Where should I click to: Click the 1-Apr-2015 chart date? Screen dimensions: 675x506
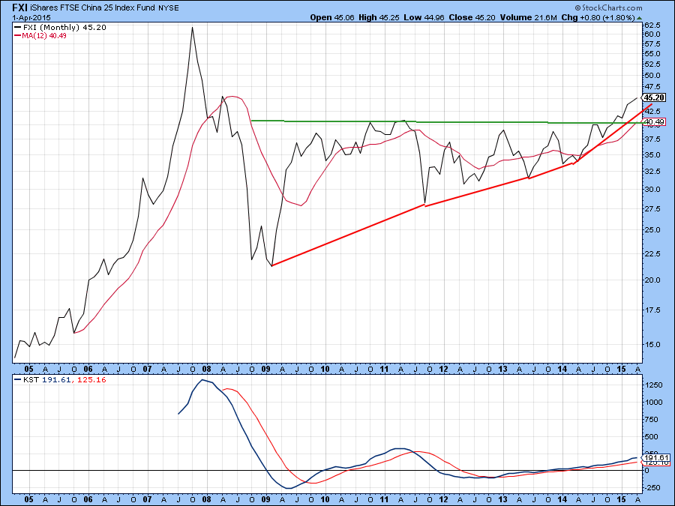[x=31, y=18]
